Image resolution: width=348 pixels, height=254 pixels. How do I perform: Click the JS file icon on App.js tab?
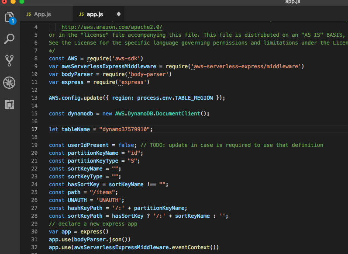point(29,14)
